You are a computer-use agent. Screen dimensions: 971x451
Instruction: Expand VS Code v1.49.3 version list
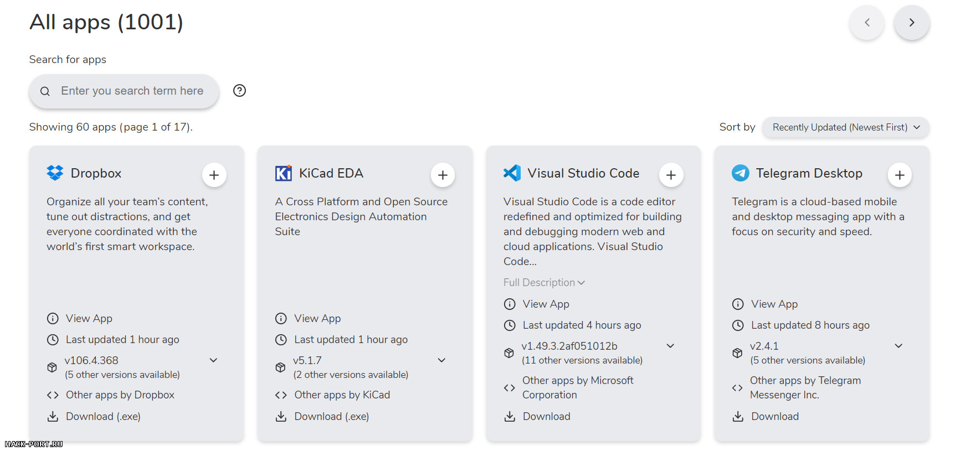670,346
